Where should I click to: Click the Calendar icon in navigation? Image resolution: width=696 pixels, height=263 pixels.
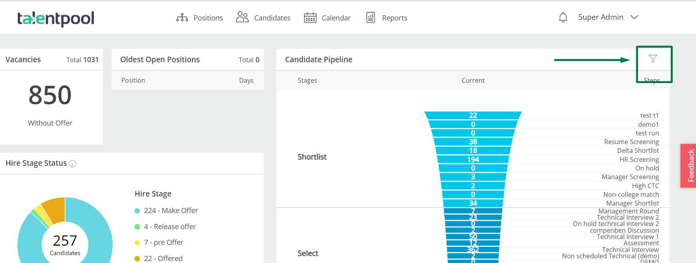pos(310,18)
